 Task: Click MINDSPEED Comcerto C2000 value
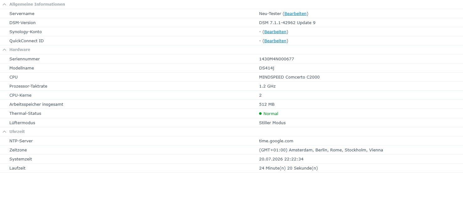tap(290, 77)
